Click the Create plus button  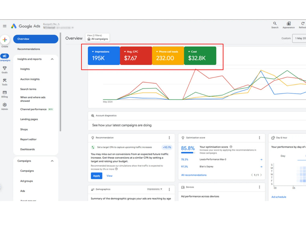pyautogui.click(x=5, y=40)
